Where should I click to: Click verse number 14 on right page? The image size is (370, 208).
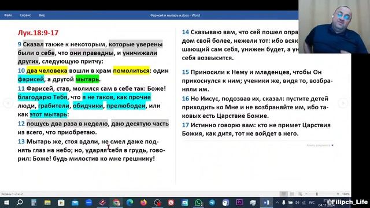point(185,32)
